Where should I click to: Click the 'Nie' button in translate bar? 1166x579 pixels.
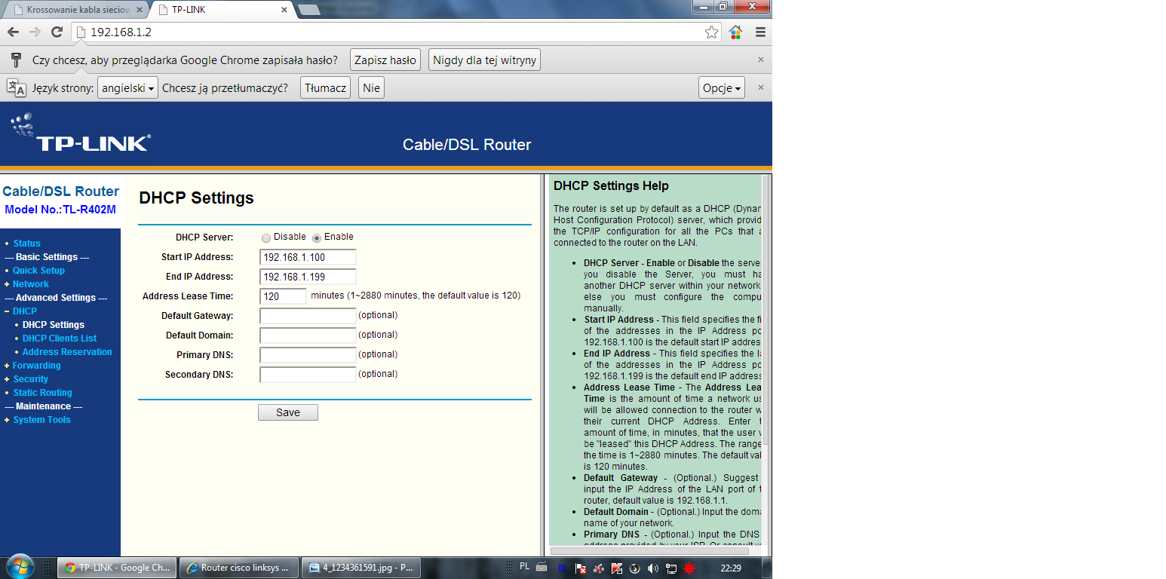371,87
